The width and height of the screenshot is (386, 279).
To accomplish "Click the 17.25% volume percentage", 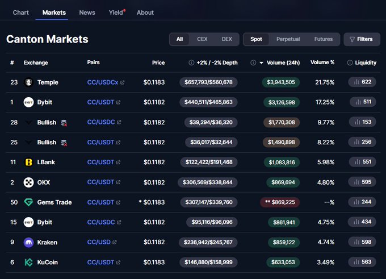I will (325, 102).
